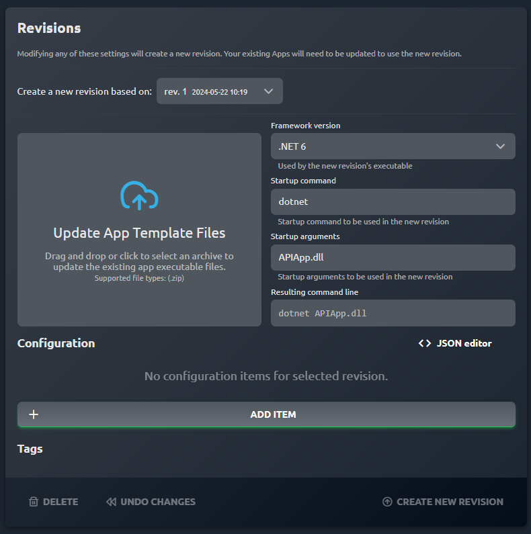The height and width of the screenshot is (534, 531).
Task: Click 'Modifying any of these settings' description
Action: (239, 54)
